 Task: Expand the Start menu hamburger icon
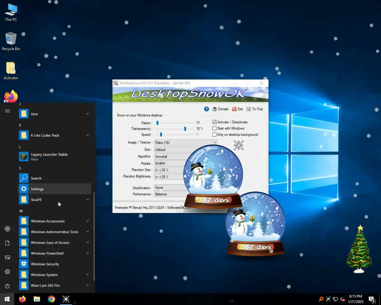click(x=7, y=111)
